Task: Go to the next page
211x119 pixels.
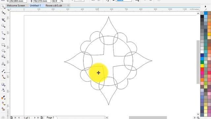Action: pyautogui.click(x=35, y=118)
